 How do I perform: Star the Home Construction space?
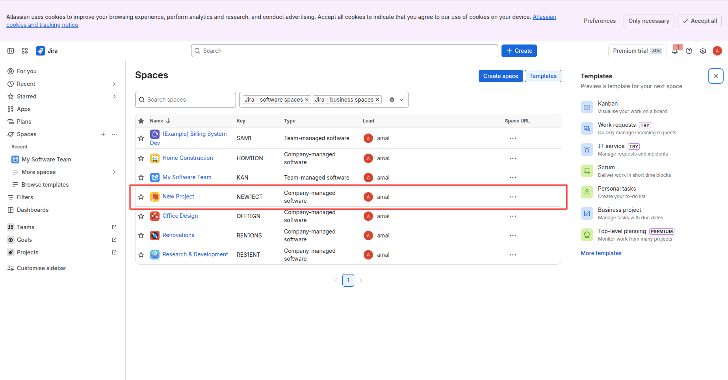coord(141,158)
